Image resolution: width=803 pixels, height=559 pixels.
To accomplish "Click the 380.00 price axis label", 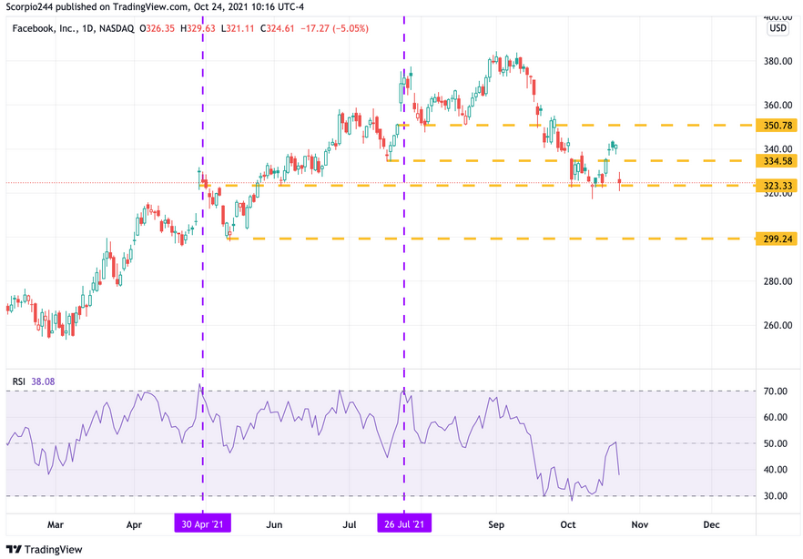I will [778, 61].
